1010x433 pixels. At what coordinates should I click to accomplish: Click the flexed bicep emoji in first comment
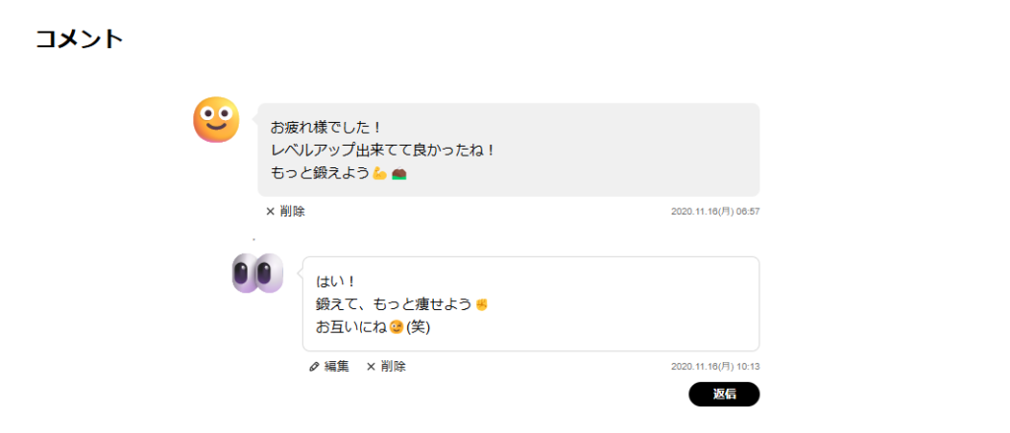(380, 173)
